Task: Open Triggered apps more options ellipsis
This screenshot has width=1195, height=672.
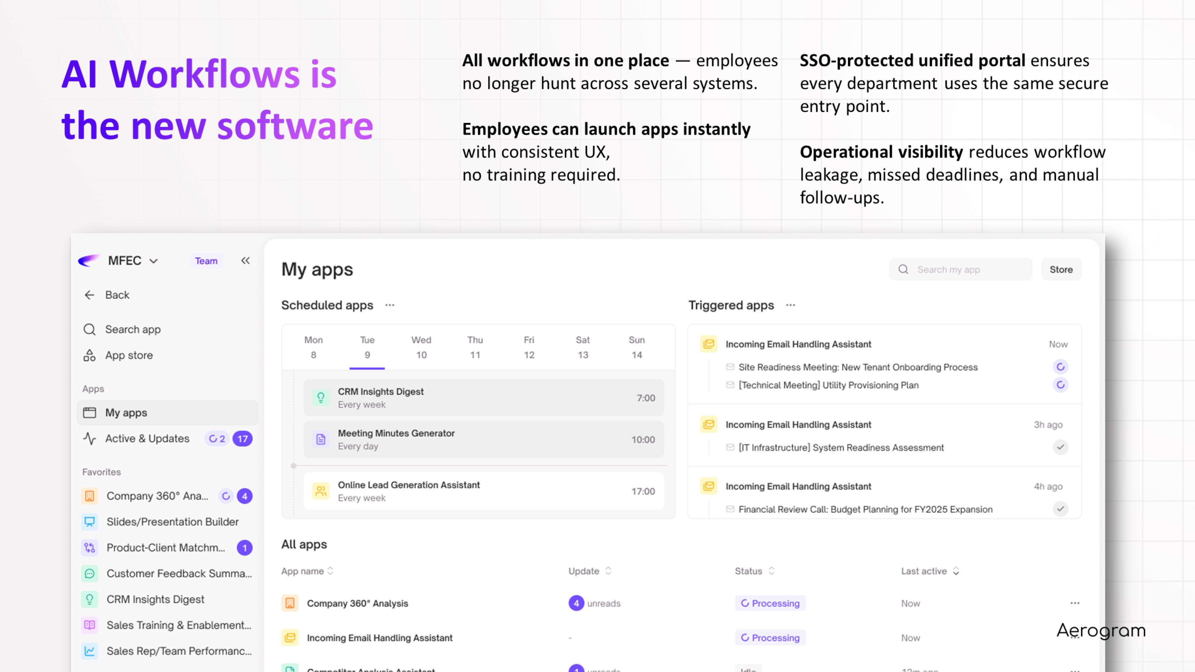Action: click(790, 305)
